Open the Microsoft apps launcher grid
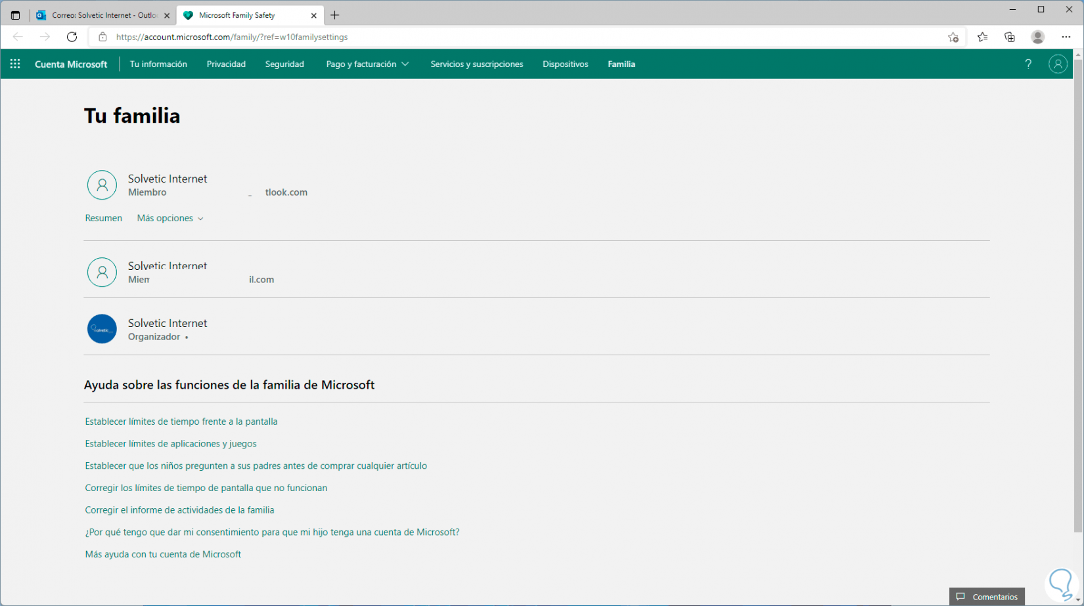Viewport: 1084px width, 606px height. point(15,64)
